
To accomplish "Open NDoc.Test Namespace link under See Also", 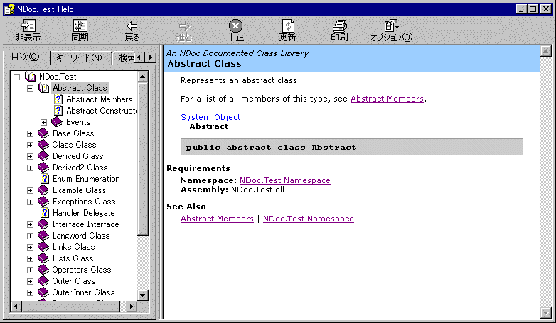I will click(x=308, y=219).
